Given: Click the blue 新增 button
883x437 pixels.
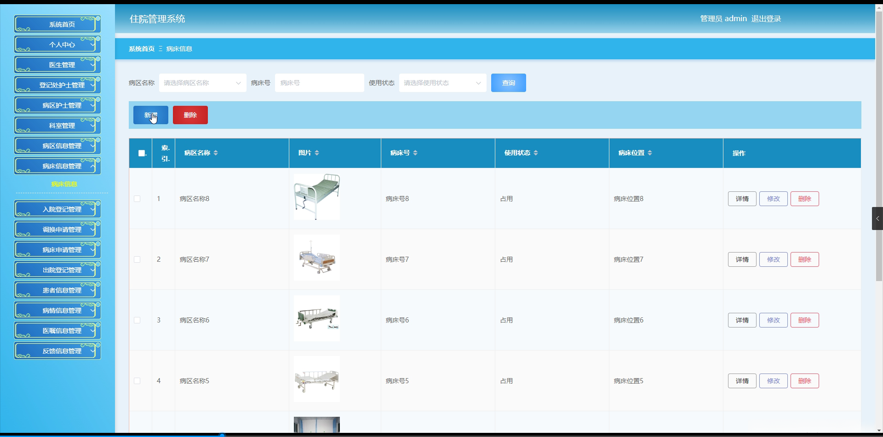Looking at the screenshot, I should click(x=151, y=115).
